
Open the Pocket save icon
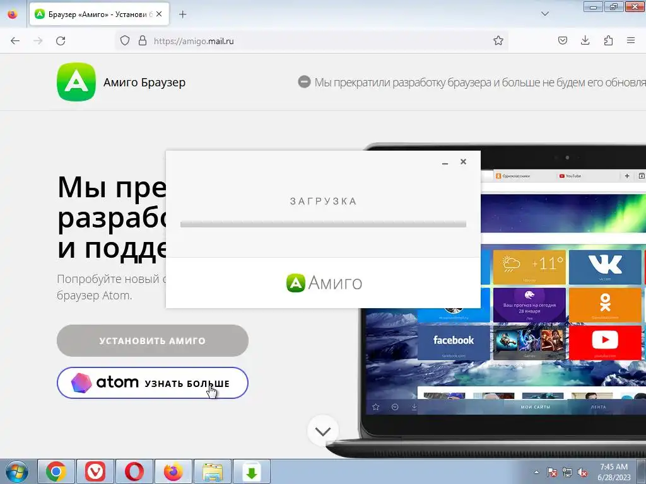(x=562, y=41)
